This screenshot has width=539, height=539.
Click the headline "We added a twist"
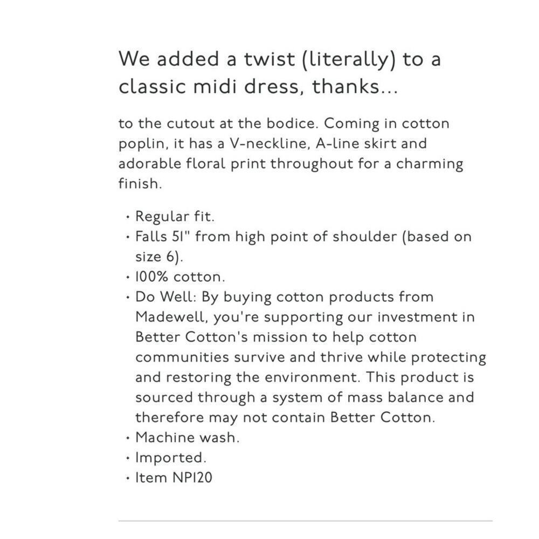point(205,59)
